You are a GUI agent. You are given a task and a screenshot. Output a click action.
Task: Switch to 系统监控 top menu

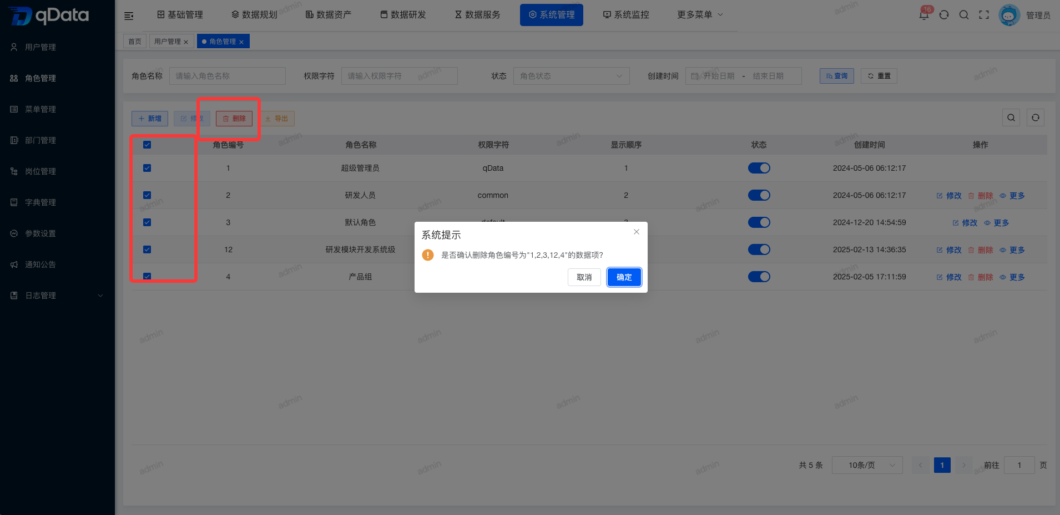(626, 15)
